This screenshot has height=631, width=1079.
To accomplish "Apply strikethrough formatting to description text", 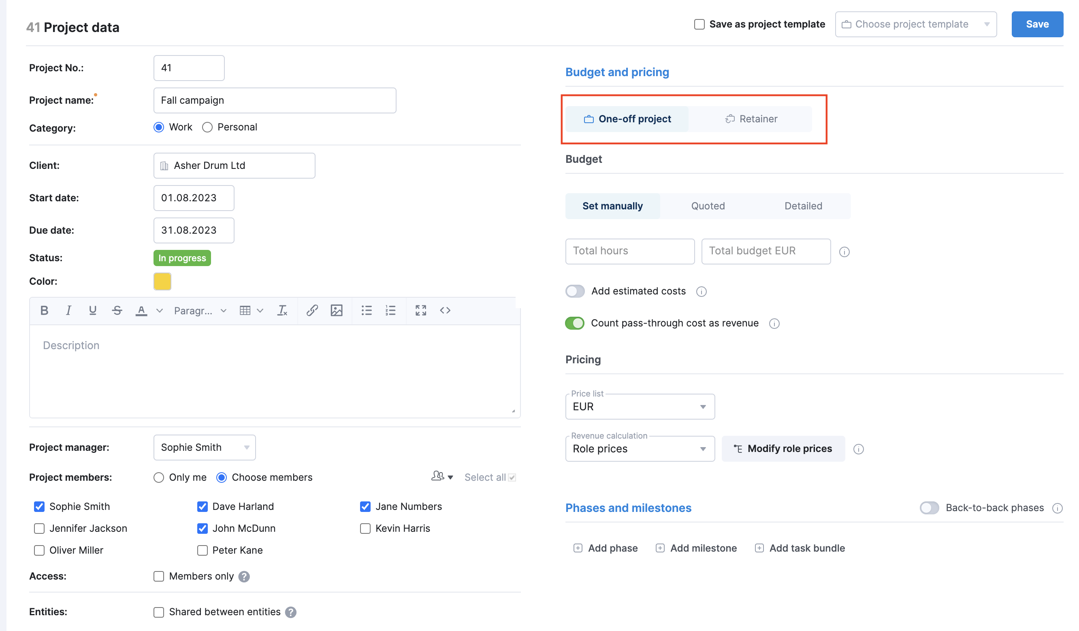I will point(117,310).
